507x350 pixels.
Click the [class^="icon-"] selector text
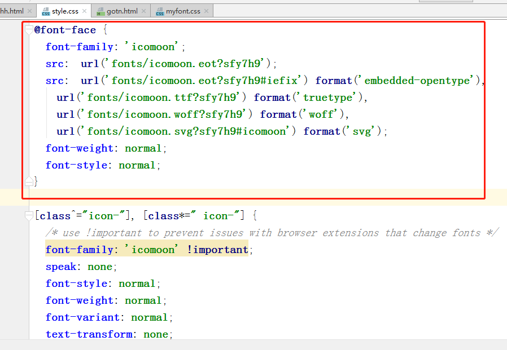tap(82, 216)
